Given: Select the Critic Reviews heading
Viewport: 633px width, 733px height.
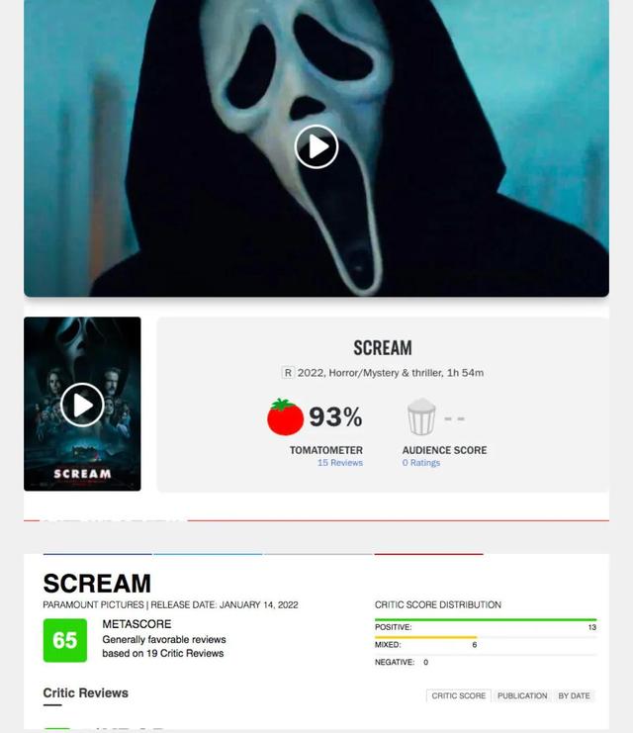Looking at the screenshot, I should click(x=85, y=692).
